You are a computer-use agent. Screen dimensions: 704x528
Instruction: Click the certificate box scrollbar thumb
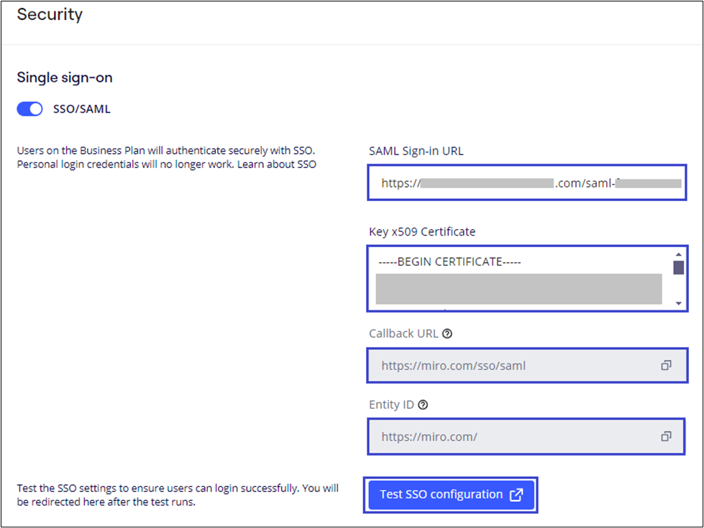pyautogui.click(x=678, y=268)
